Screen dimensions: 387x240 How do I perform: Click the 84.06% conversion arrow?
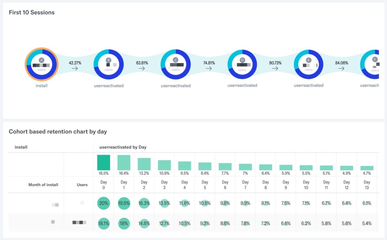click(342, 68)
